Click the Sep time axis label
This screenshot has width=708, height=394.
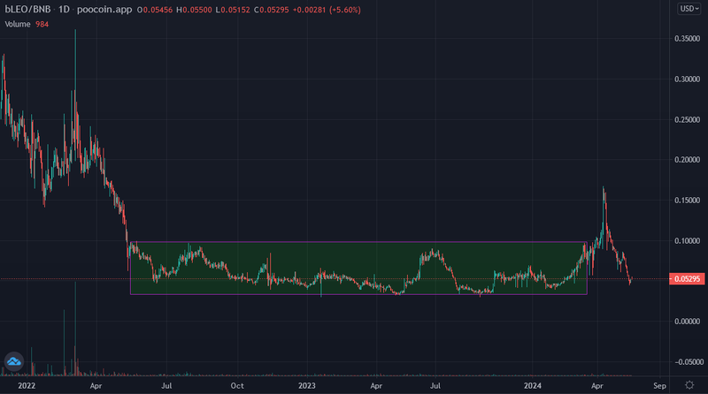659,385
